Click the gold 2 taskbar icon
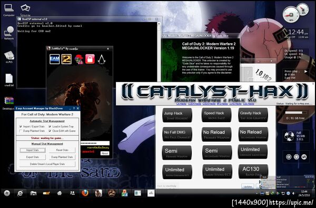Screen dimensions: 316x208 tap(112, 193)
